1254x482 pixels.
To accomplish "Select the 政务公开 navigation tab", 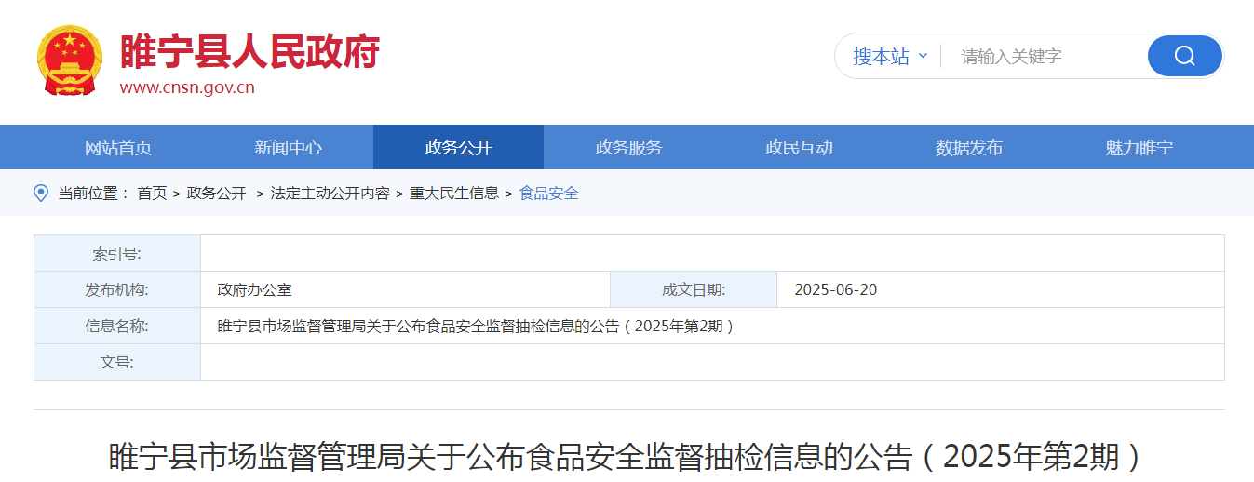I will 458,147.
